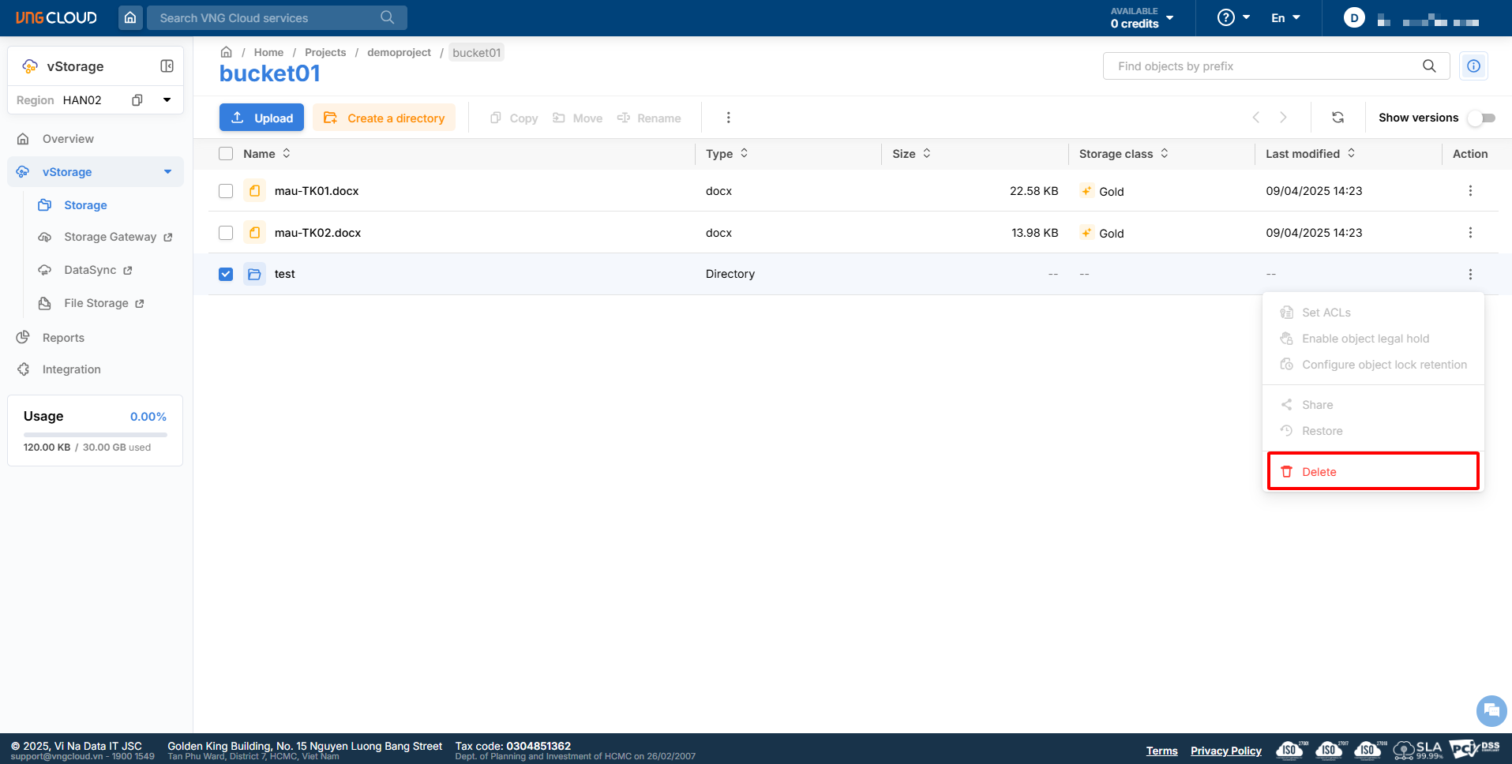This screenshot has height=764, width=1512.
Task: Copy the region HAN02 icon
Action: coord(137,100)
